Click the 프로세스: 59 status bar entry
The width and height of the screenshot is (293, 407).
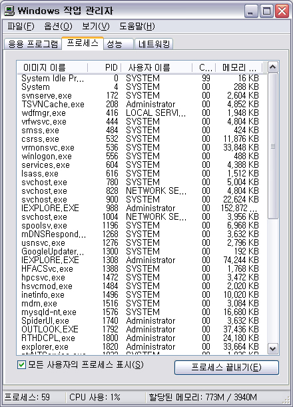pos(27,397)
